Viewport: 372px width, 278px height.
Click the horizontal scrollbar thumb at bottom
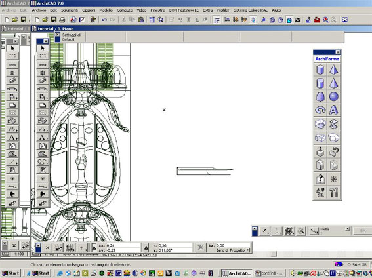click(274, 254)
